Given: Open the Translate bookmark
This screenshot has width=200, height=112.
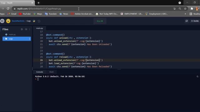Looking at the screenshot, I should tap(51, 14).
